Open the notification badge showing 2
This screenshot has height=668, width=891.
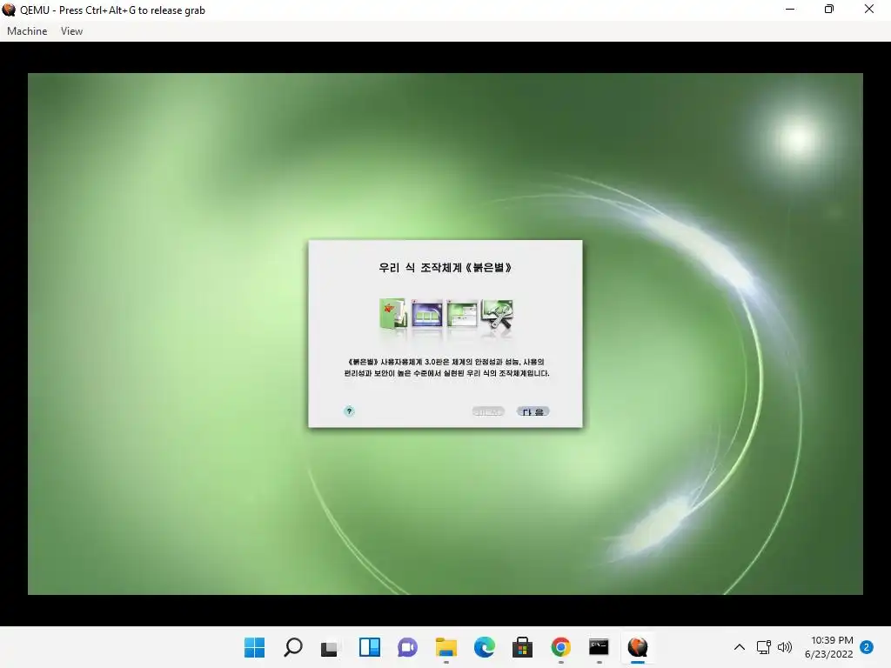coord(867,647)
